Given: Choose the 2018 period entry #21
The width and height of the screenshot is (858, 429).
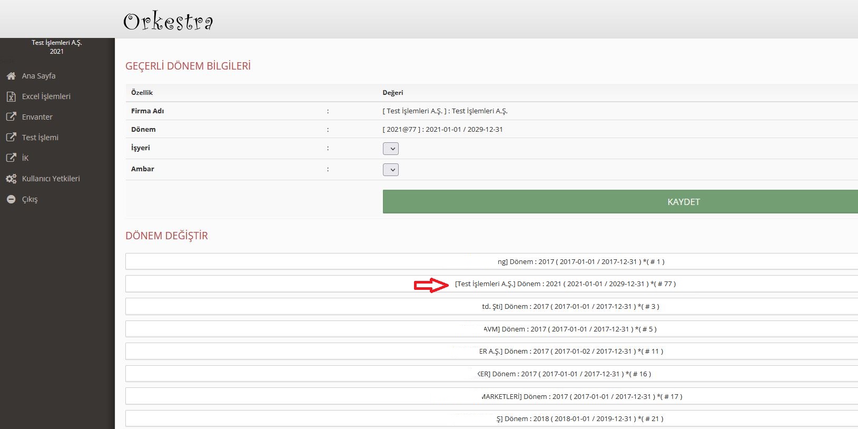Looking at the screenshot, I should tap(579, 419).
